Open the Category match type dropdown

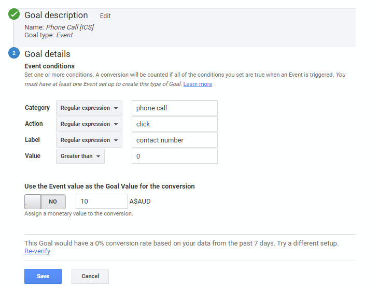(89, 108)
